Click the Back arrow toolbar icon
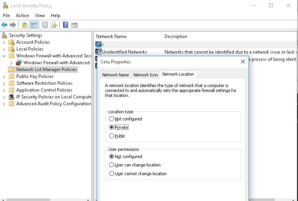 (4, 25)
